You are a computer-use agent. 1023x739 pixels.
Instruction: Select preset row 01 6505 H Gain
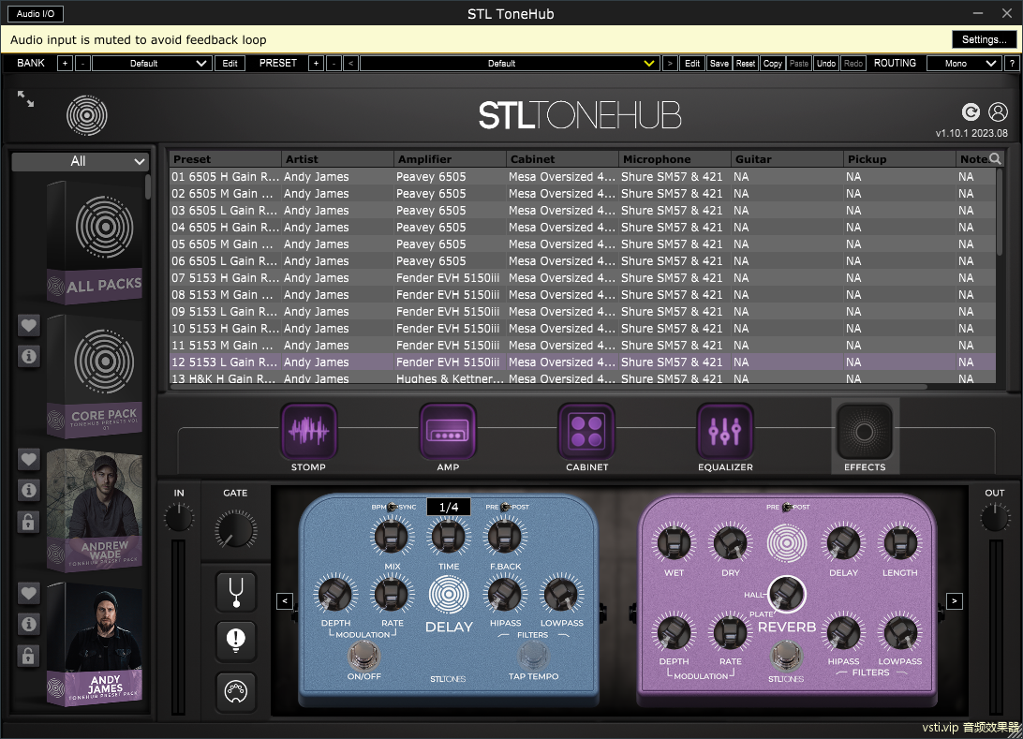pyautogui.click(x=583, y=177)
